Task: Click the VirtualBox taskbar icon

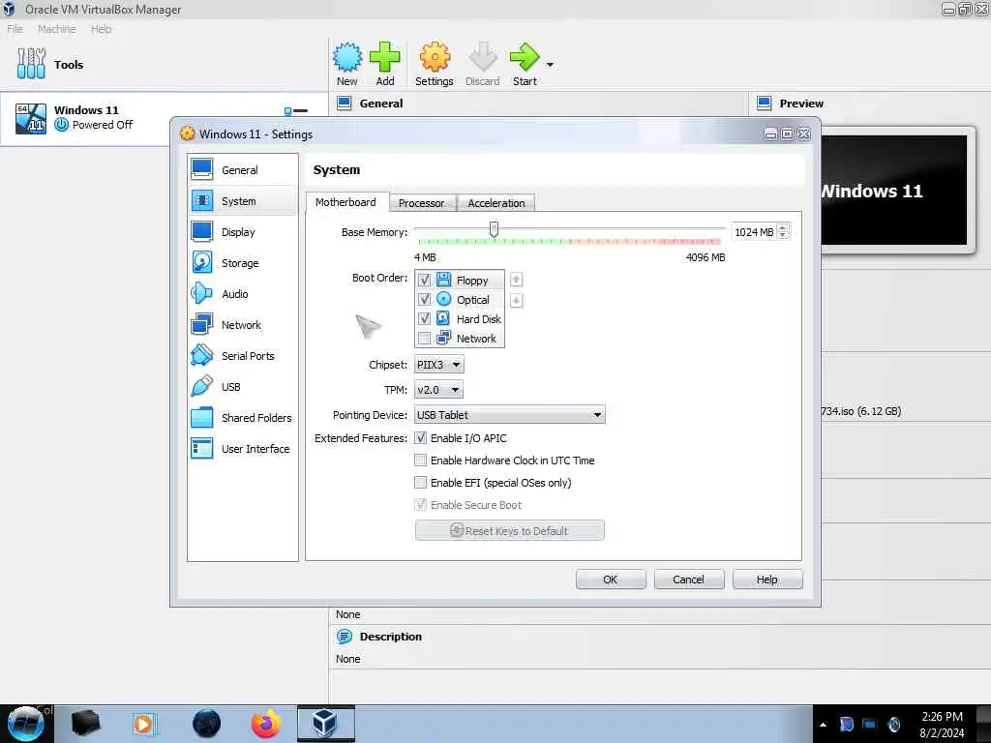Action: 325,724
